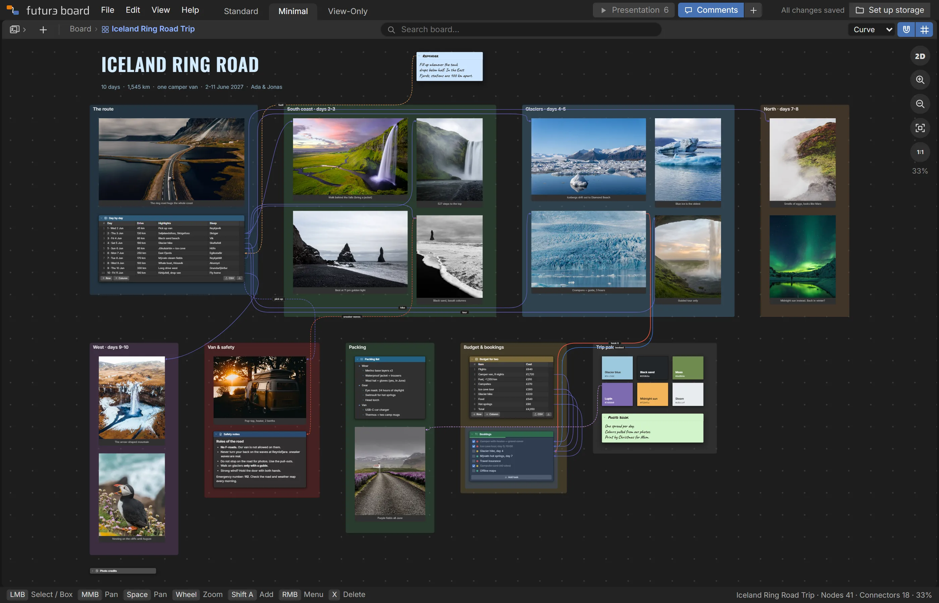Open the Curve connector style dropdown
Image resolution: width=939 pixels, height=603 pixels.
(872, 29)
